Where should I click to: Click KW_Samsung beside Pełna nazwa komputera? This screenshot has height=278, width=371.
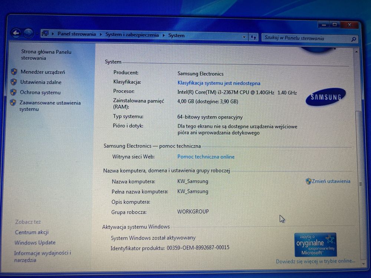click(x=193, y=191)
